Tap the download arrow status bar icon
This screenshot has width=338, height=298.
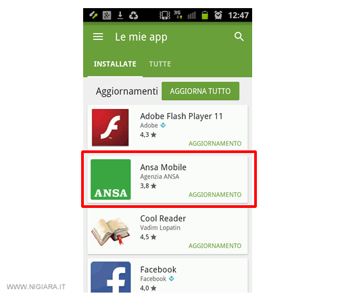[x=120, y=15]
